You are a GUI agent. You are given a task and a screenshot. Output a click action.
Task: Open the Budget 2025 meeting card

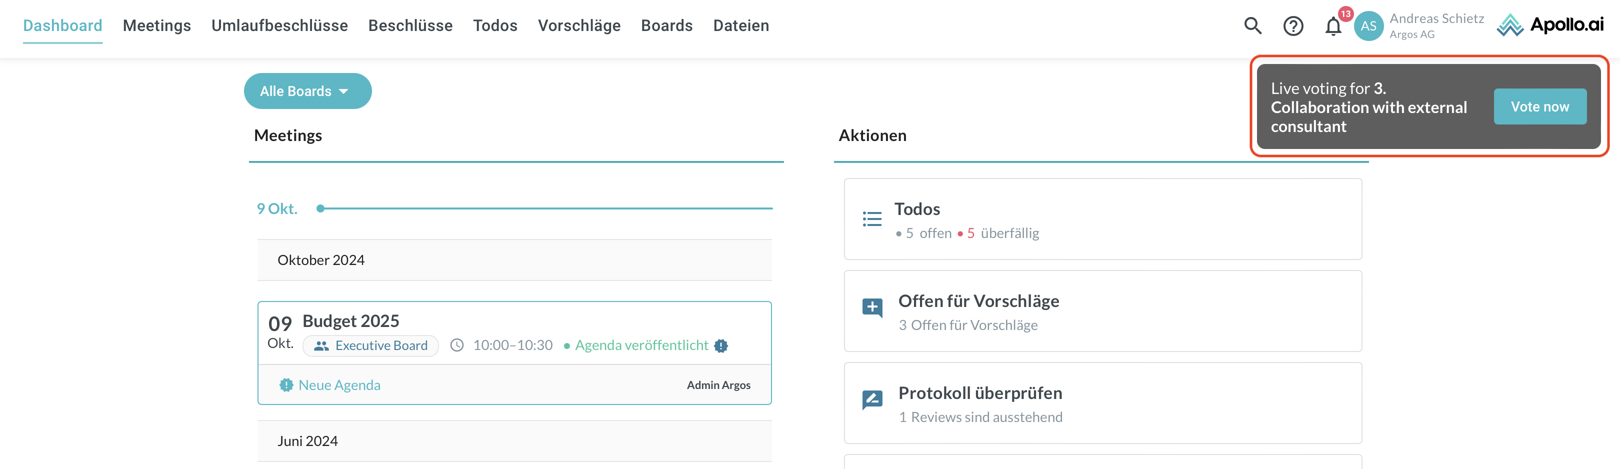pyautogui.click(x=350, y=321)
